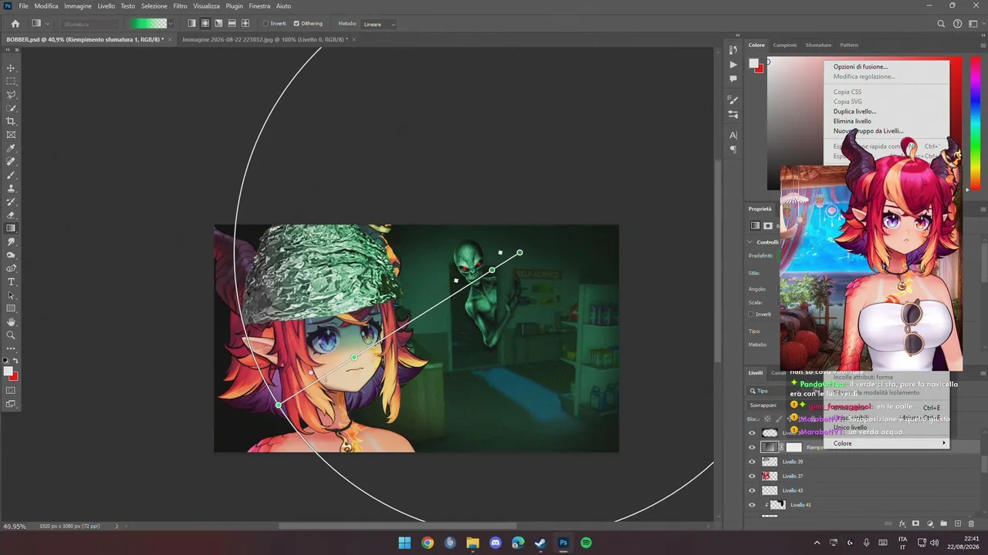Hide layer Livello 43
Image resolution: width=988 pixels, height=555 pixels.
click(x=752, y=490)
